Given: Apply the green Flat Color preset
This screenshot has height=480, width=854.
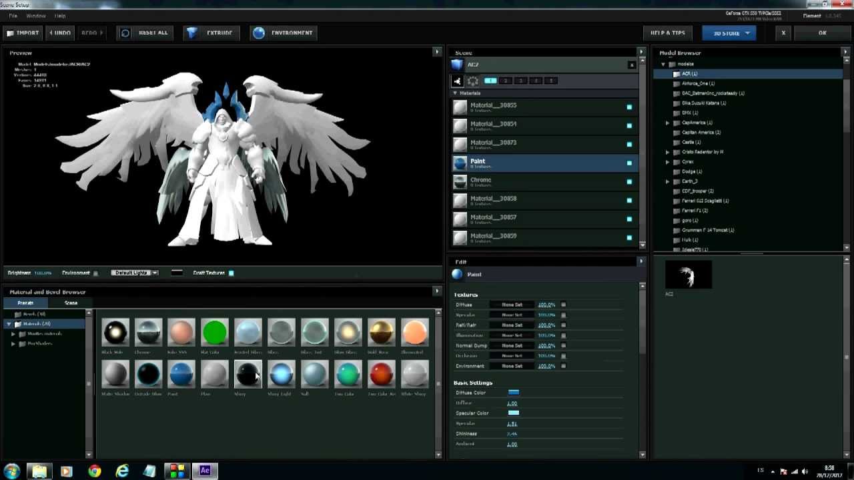Looking at the screenshot, I should pyautogui.click(x=215, y=332).
